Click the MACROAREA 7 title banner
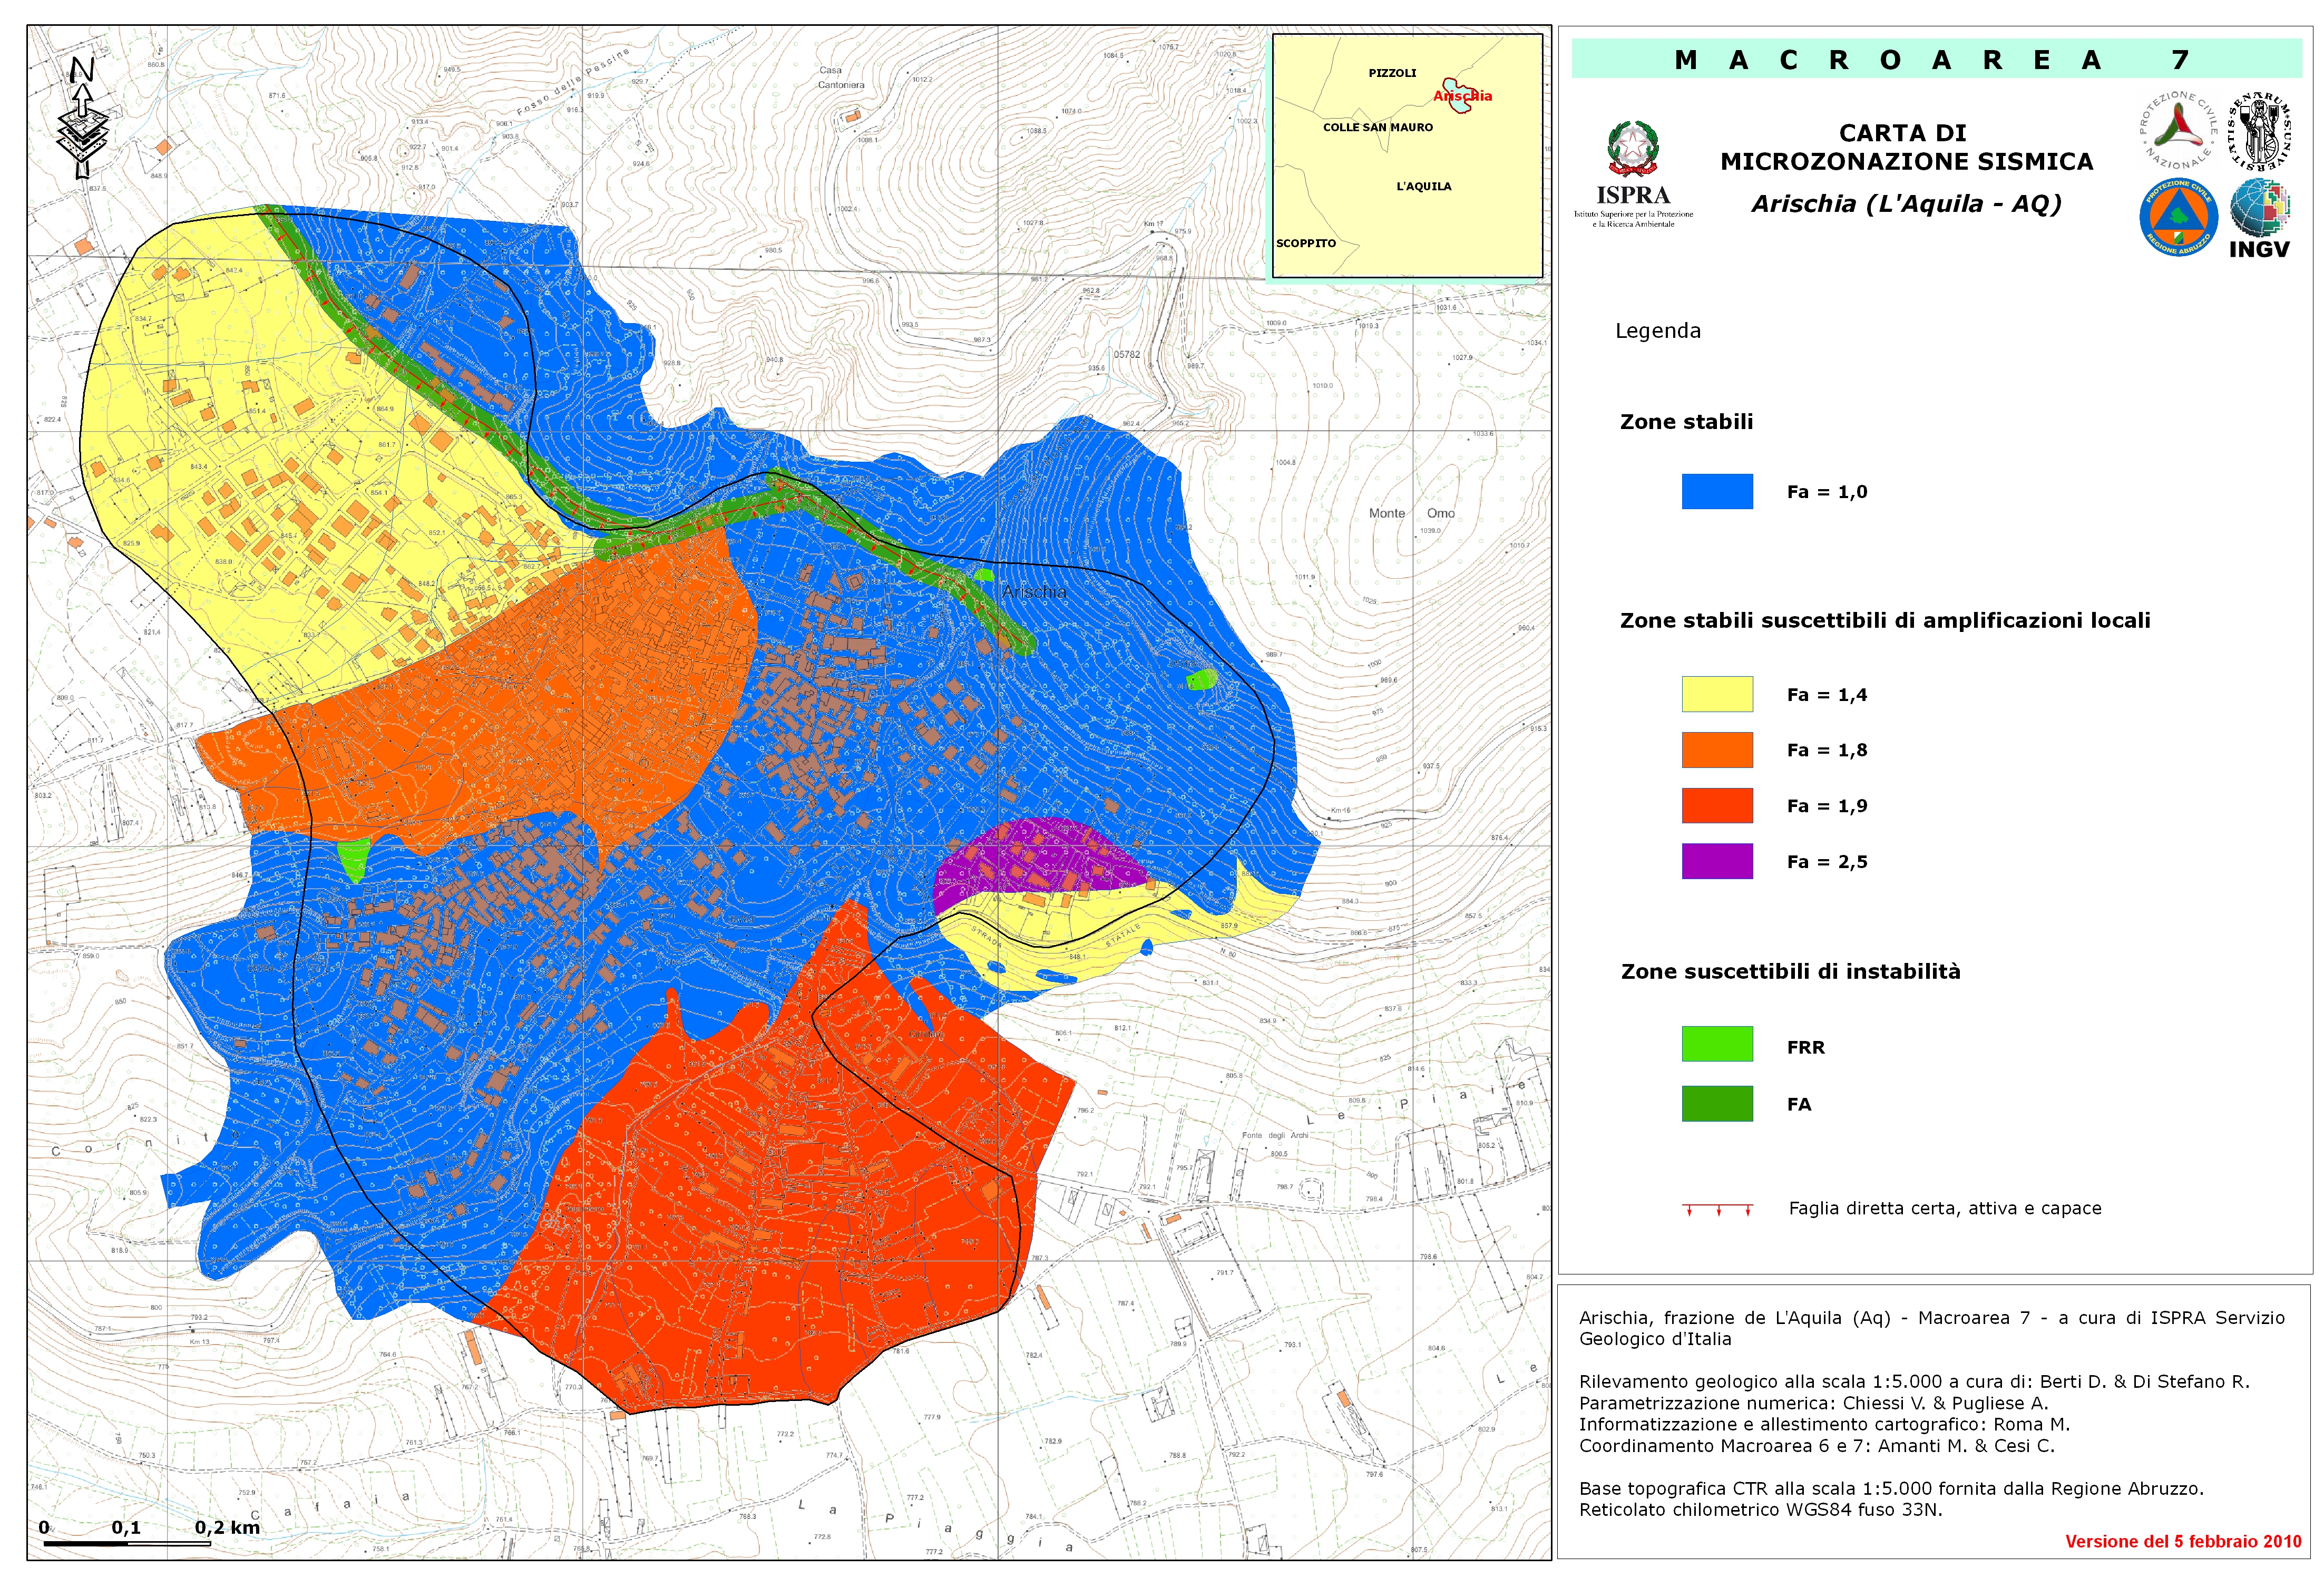2324x1577 pixels. (x=1936, y=60)
